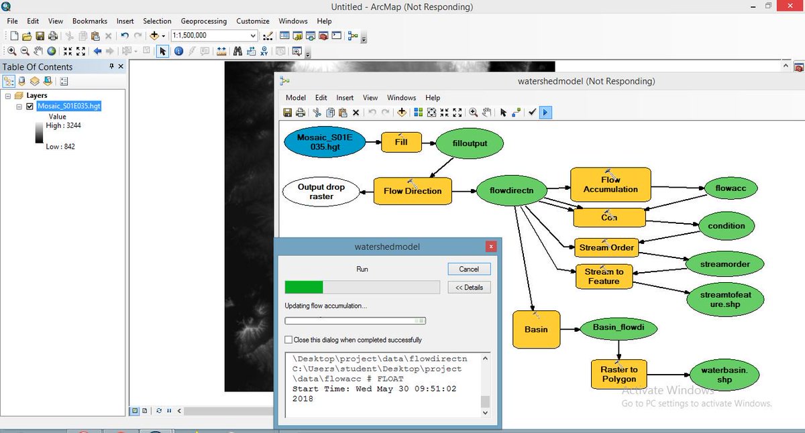Screen dimensions: 805x433
Task: Click the Editor Toolbar icon
Action: coord(267,36)
